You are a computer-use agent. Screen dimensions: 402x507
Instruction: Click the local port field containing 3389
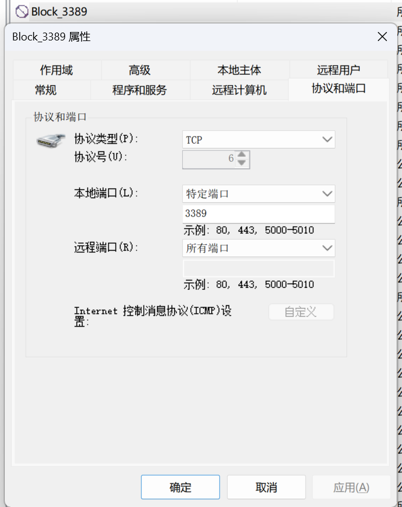[x=258, y=214]
